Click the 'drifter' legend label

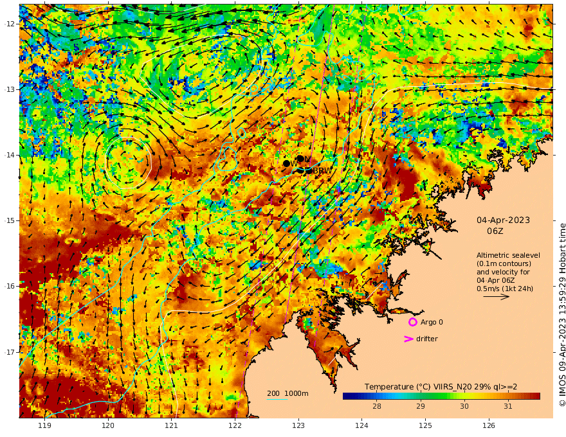coord(426,339)
